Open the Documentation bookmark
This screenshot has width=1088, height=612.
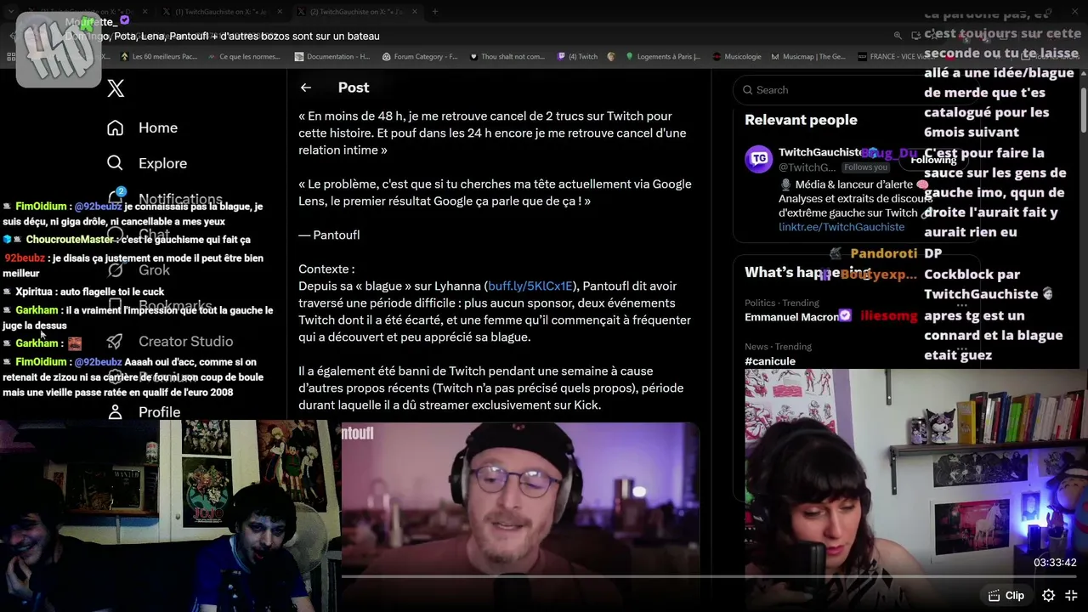(x=331, y=56)
